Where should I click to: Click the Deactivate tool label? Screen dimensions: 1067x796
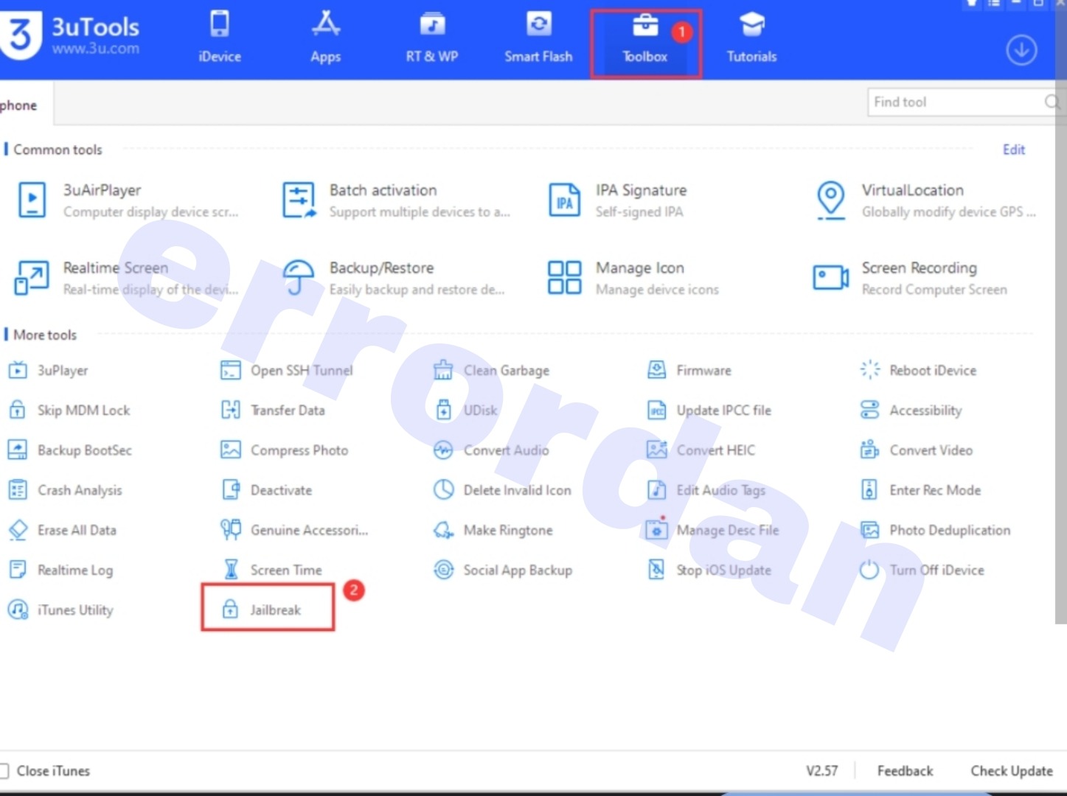[x=282, y=490]
